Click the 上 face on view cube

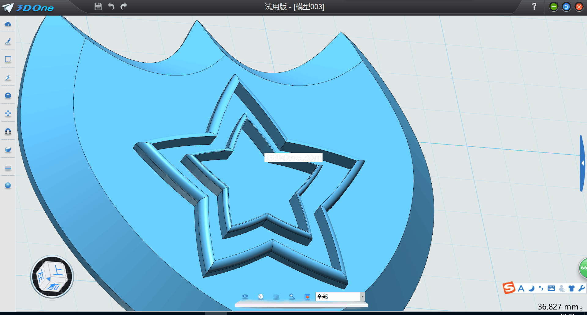(x=57, y=270)
